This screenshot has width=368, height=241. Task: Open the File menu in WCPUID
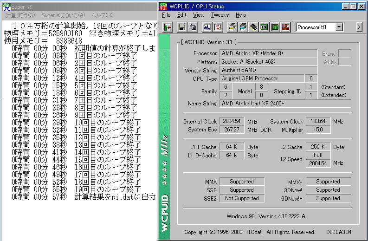pyautogui.click(x=166, y=15)
